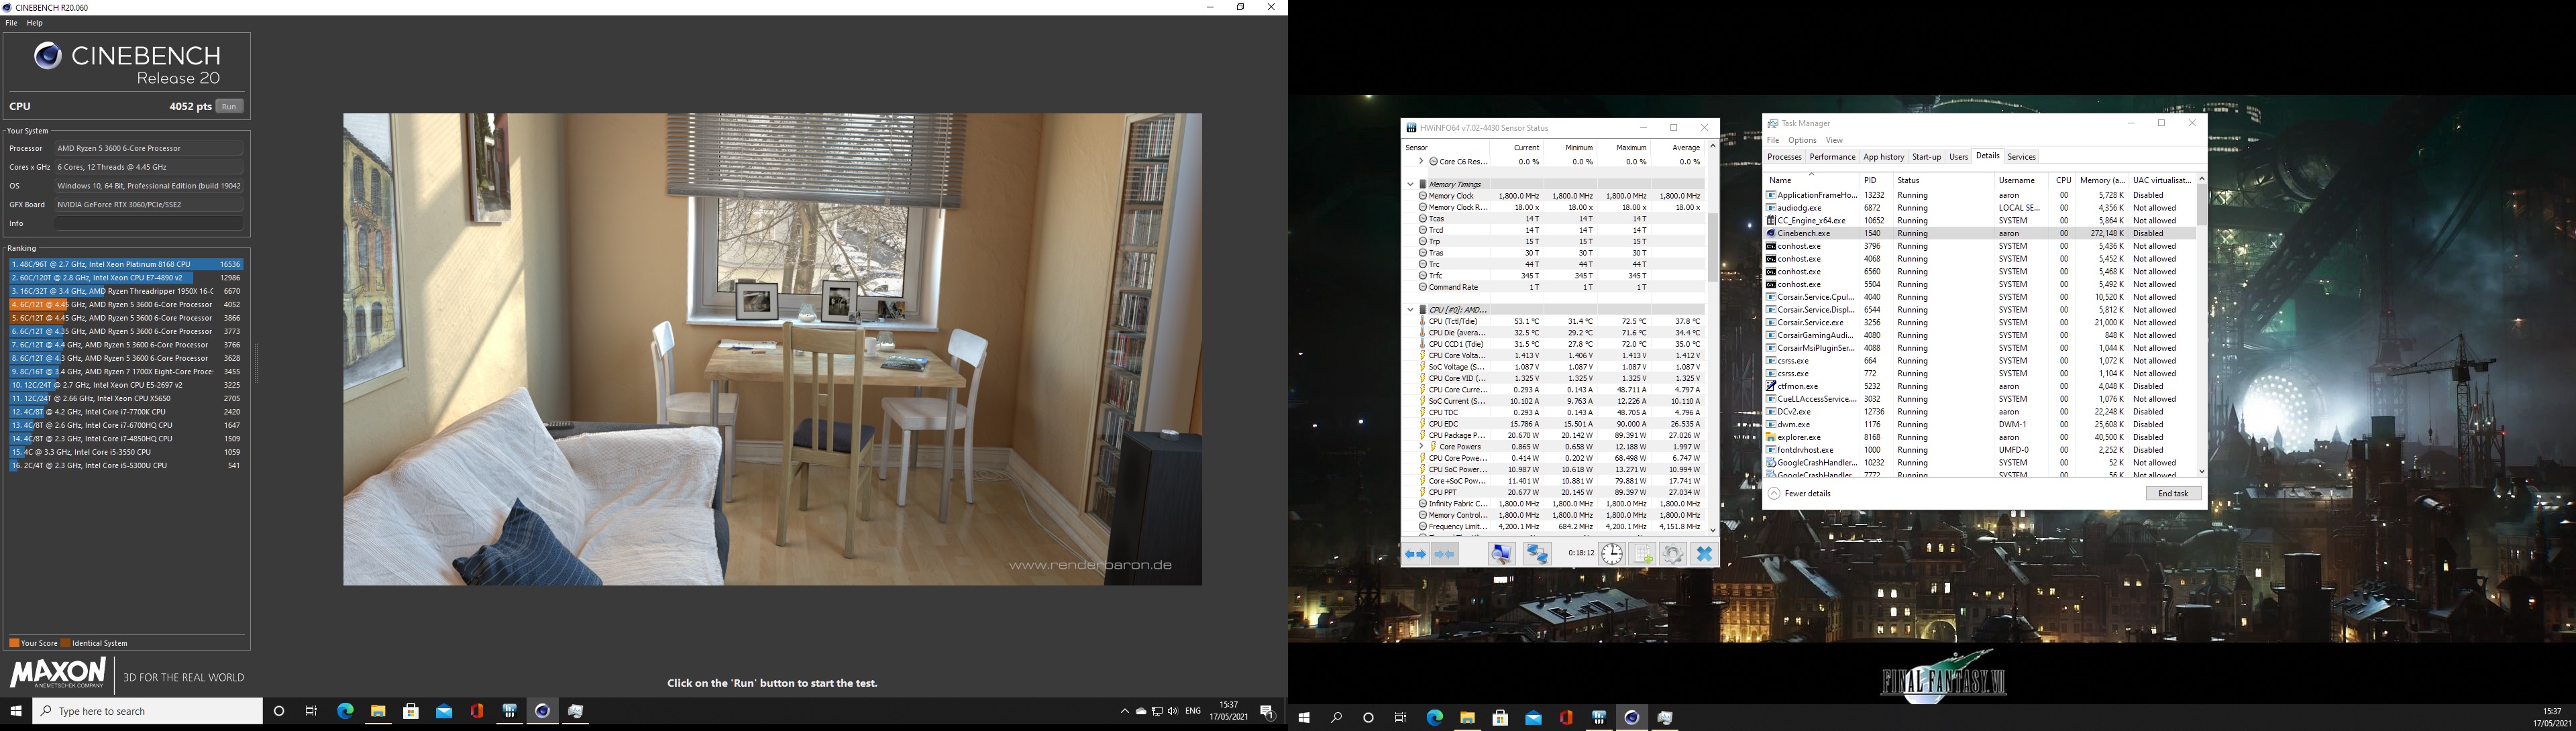Screen dimensions: 2576x731
Task: Click HWiNFO blue X close sensors icon
Action: (x=1704, y=554)
